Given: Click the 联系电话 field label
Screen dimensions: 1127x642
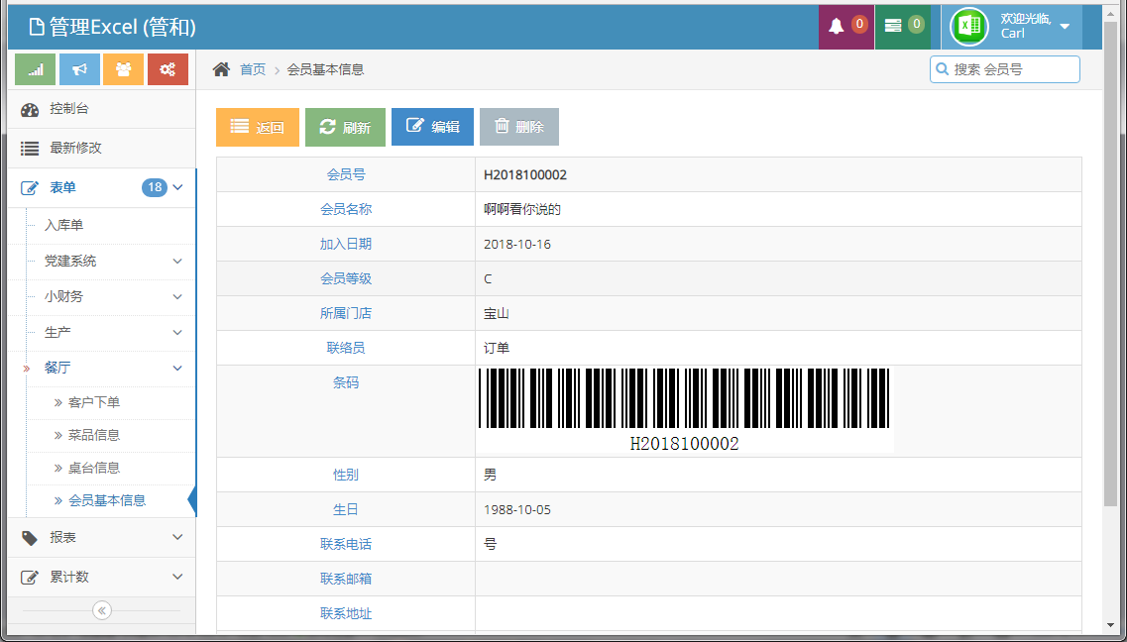Looking at the screenshot, I should pos(346,544).
